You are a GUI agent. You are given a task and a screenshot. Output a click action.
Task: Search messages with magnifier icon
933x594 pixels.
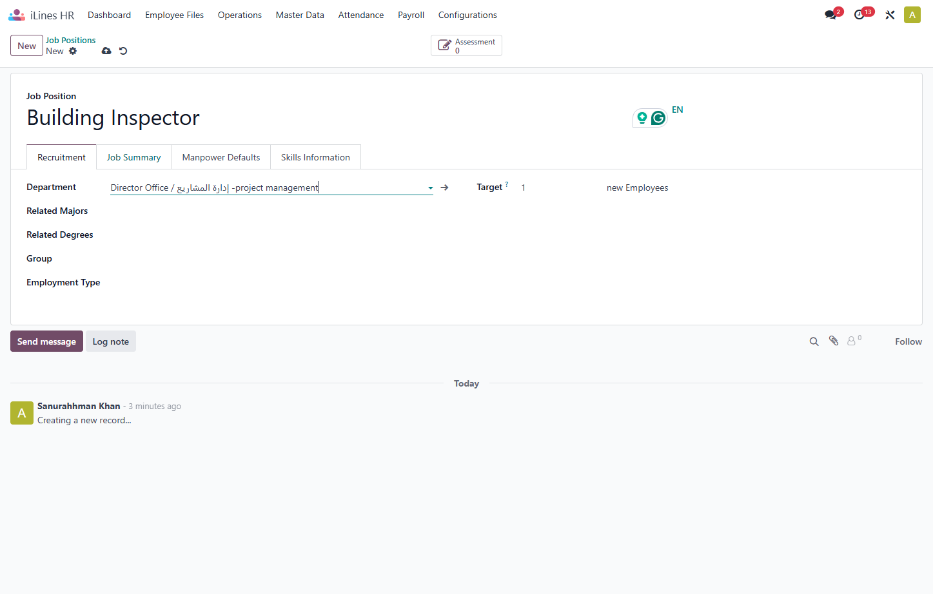click(x=814, y=341)
